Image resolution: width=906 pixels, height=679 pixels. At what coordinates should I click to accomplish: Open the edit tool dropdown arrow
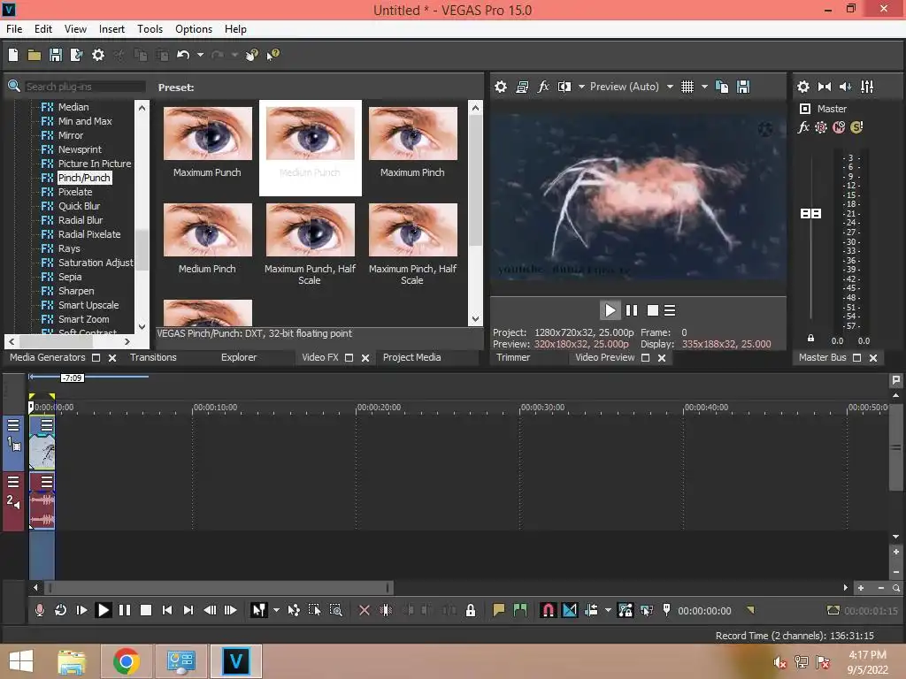pos(276,610)
